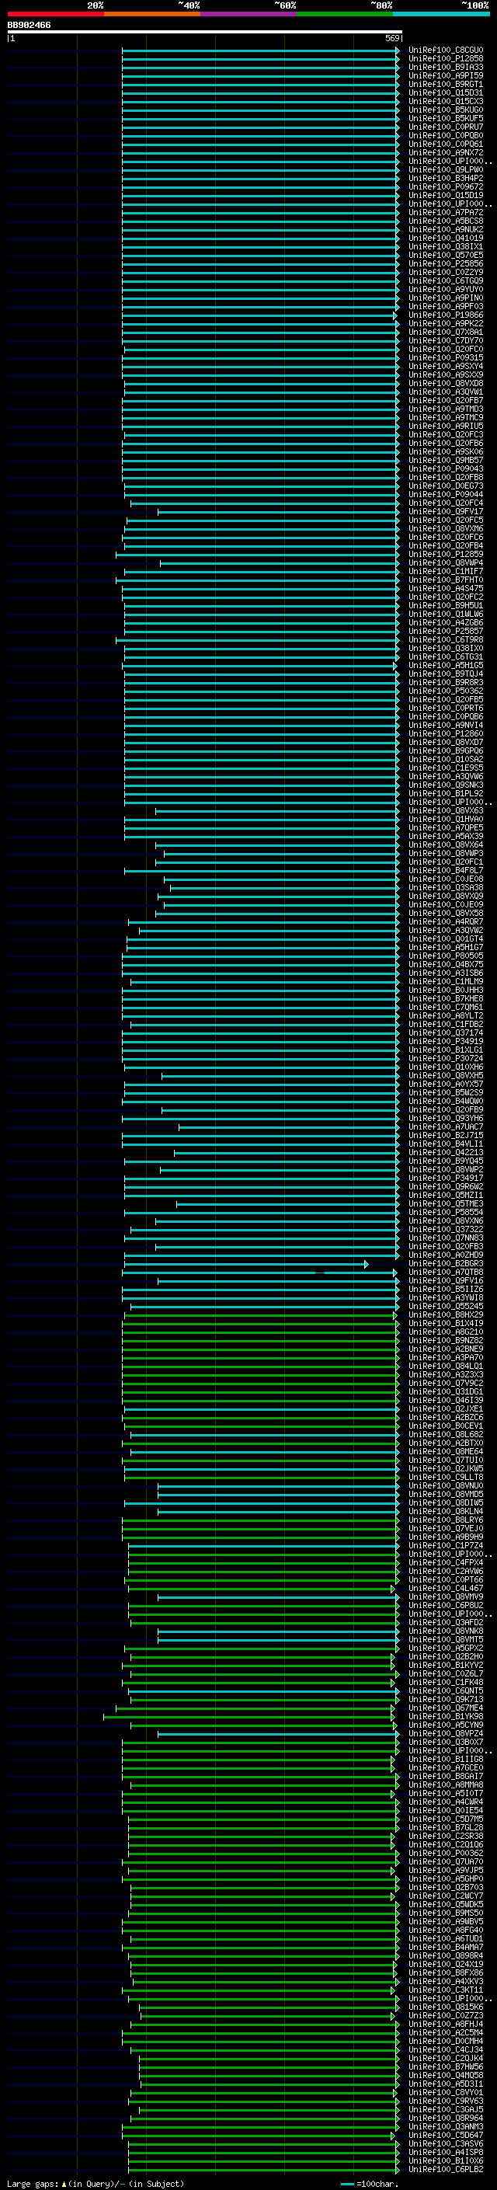Select the UniRef100_B5KUG0 label

click(445, 110)
